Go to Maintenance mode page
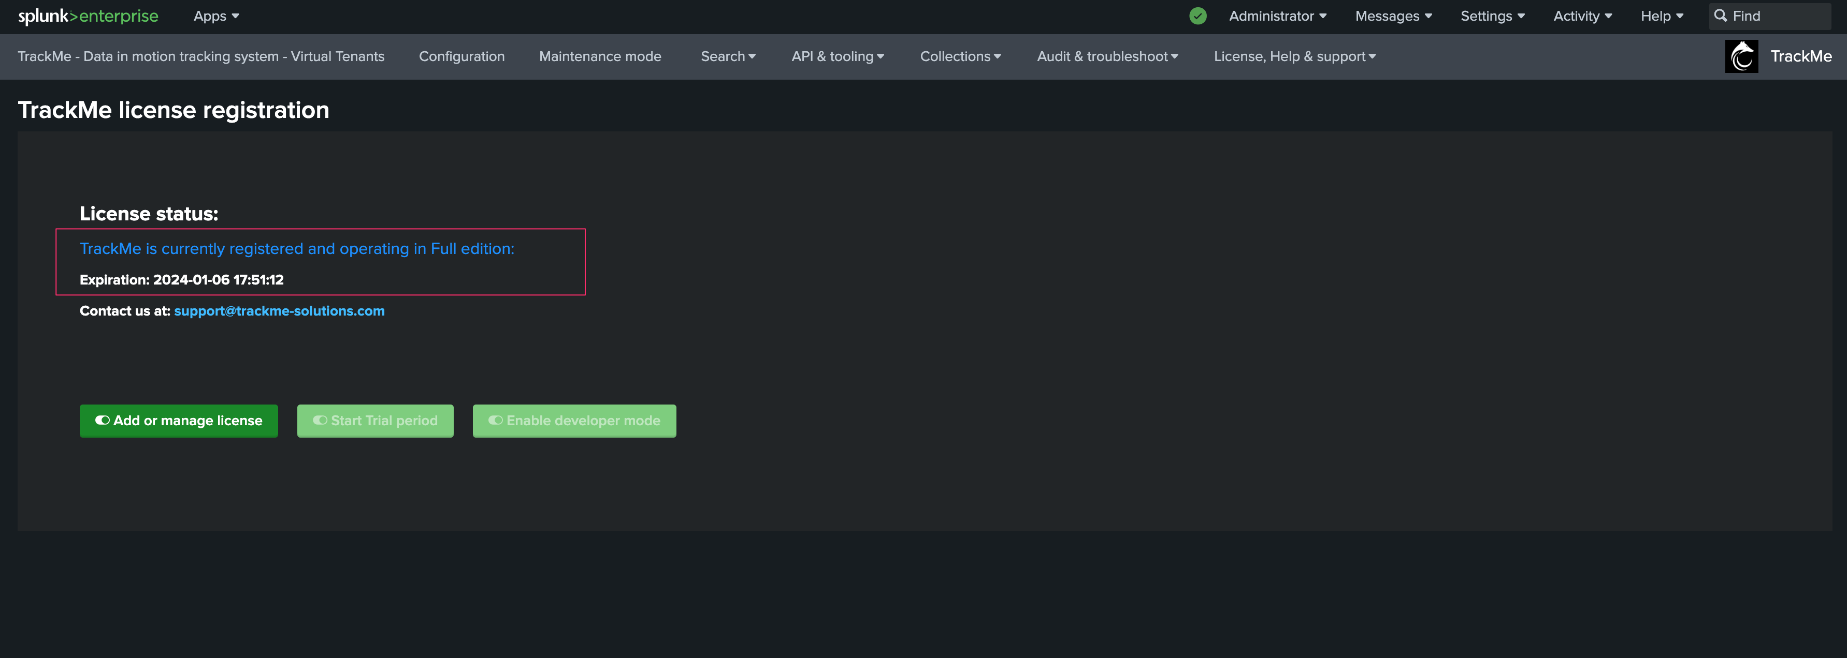 click(600, 56)
